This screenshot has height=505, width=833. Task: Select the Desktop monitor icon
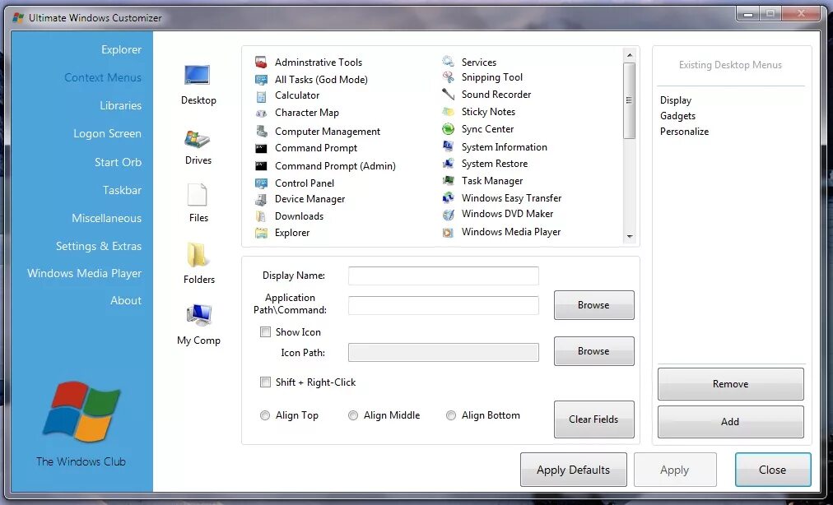point(197,75)
